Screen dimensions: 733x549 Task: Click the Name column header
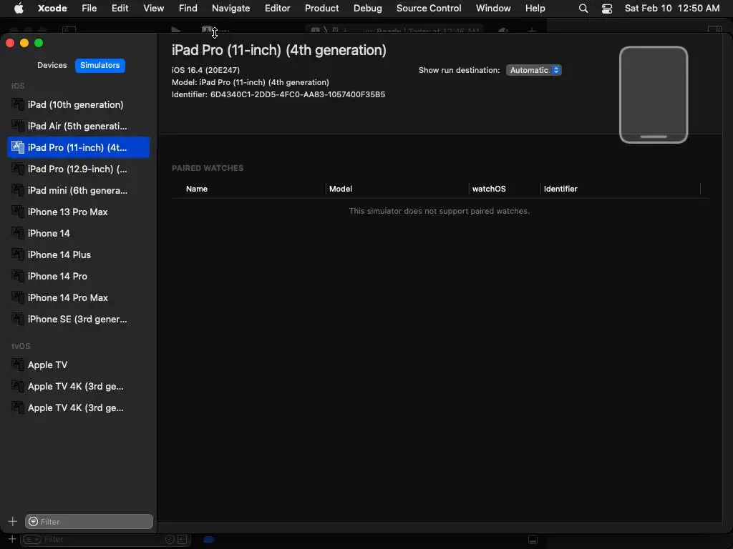[x=197, y=189]
